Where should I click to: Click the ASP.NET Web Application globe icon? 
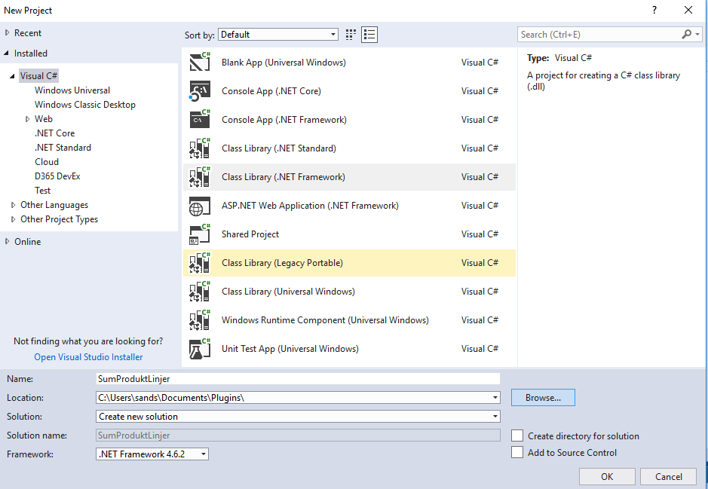(200, 206)
